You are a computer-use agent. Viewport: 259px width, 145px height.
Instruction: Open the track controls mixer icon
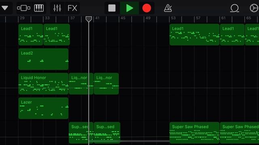[x=57, y=8]
